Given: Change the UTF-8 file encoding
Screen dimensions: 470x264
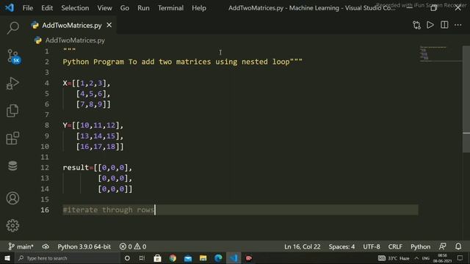Looking at the screenshot, I should [x=372, y=246].
